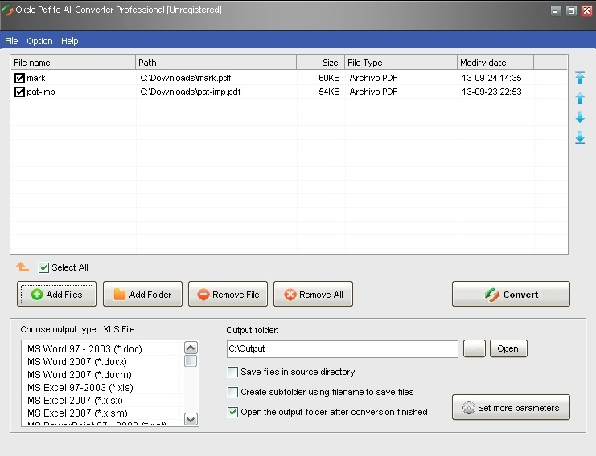Click the Add Folder button
The height and width of the screenshot is (456, 596).
(x=142, y=294)
